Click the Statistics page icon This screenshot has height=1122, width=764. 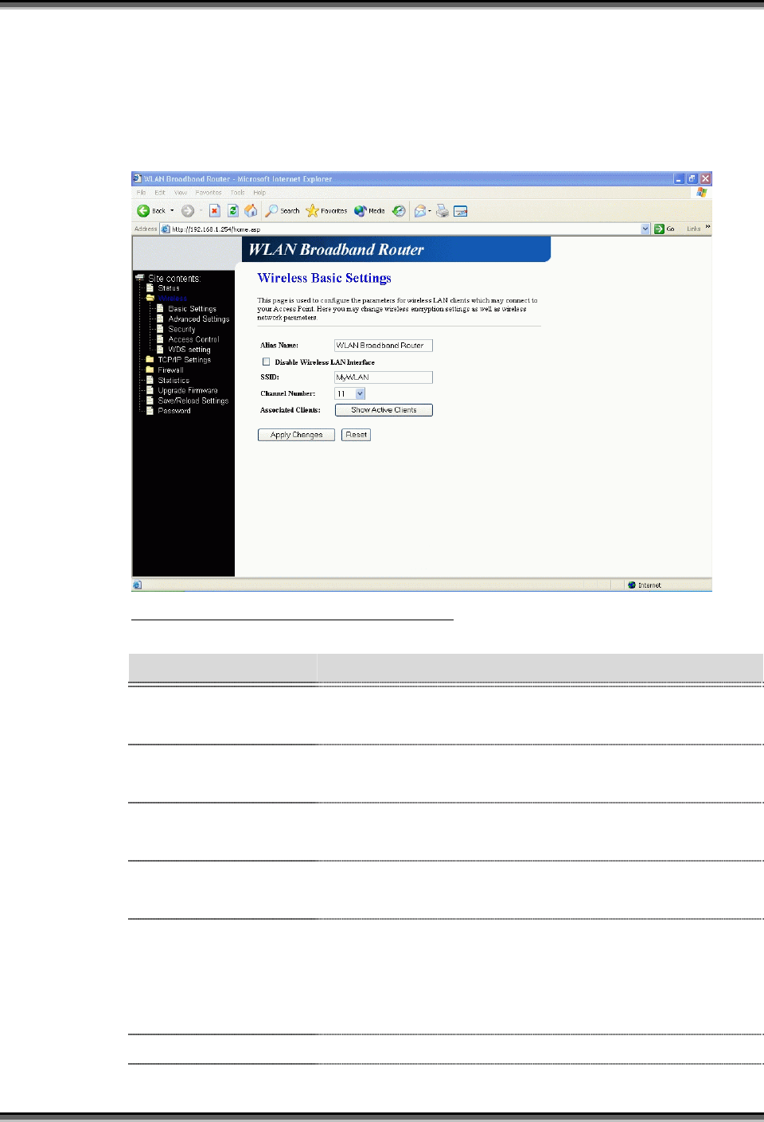(x=150, y=380)
